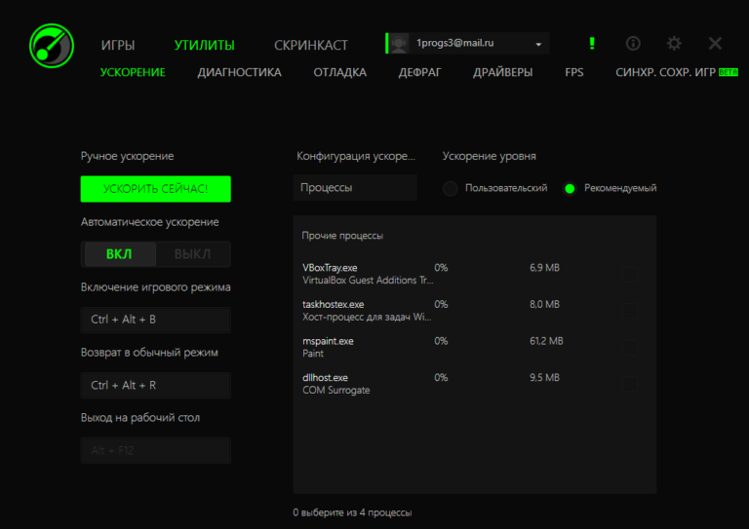Click the Razer Game Booster speedometer logo
This screenshot has width=749, height=529.
52,46
